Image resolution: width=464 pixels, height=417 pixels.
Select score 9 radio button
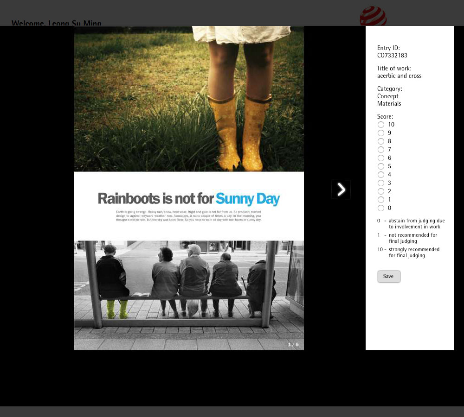tap(381, 133)
